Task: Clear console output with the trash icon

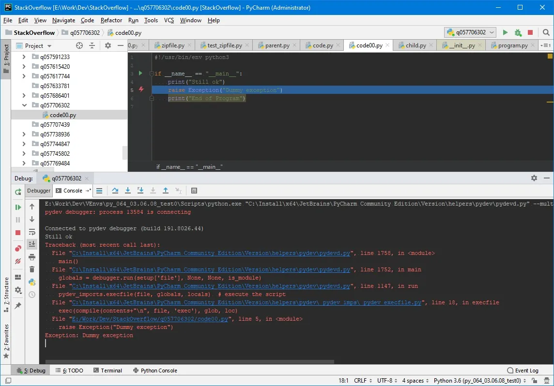Action: (x=32, y=269)
